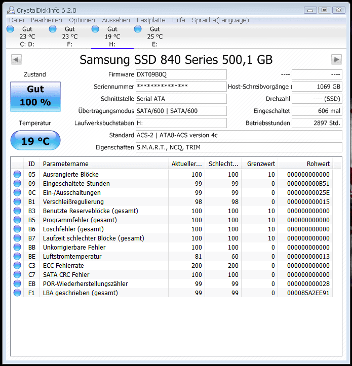This screenshot has width=352, height=366.
Task: Open the Optionen menu
Action: pyautogui.click(x=82, y=20)
